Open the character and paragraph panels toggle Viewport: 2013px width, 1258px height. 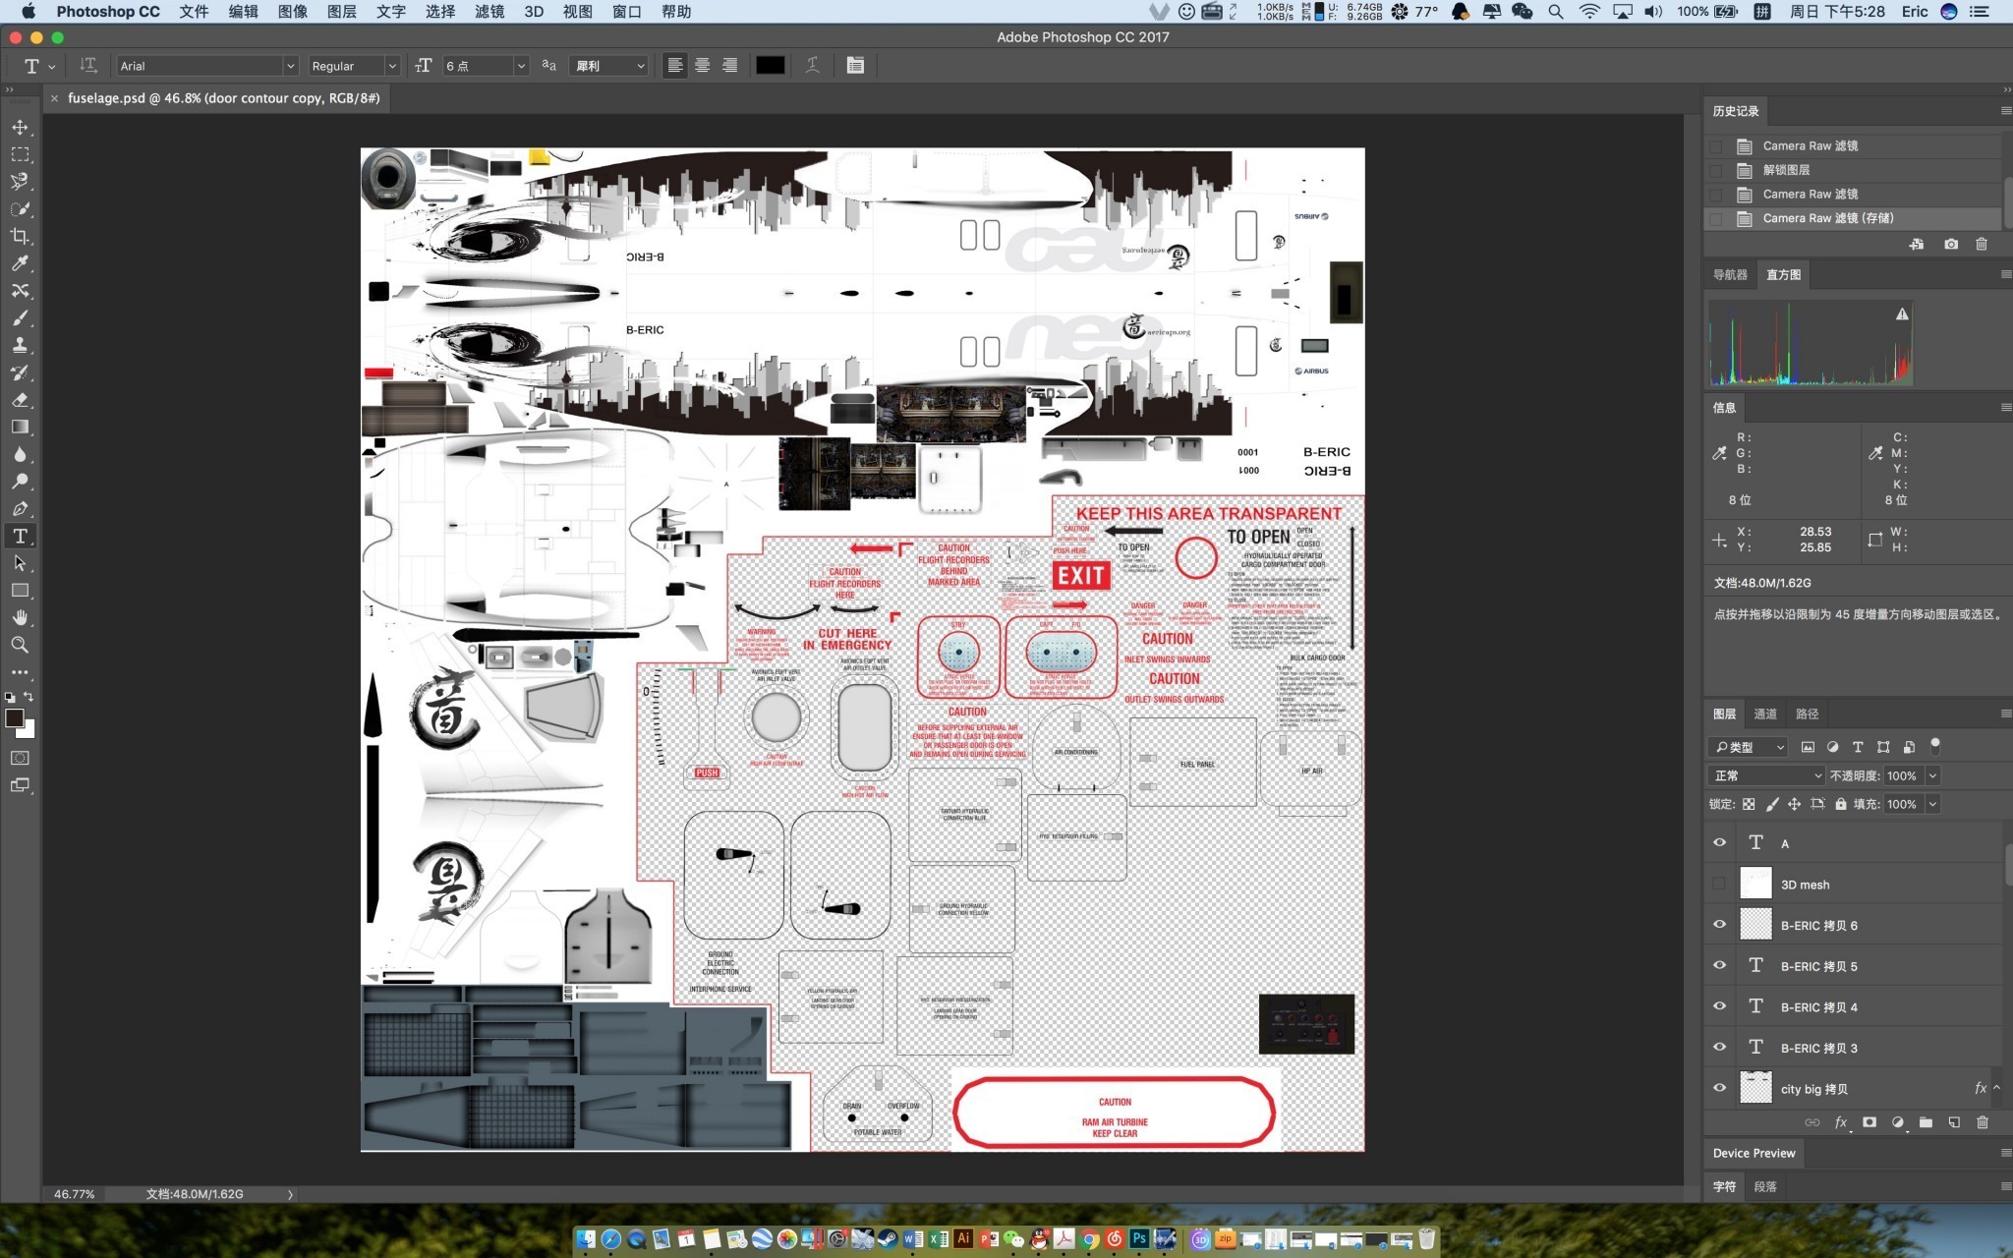[x=855, y=66]
